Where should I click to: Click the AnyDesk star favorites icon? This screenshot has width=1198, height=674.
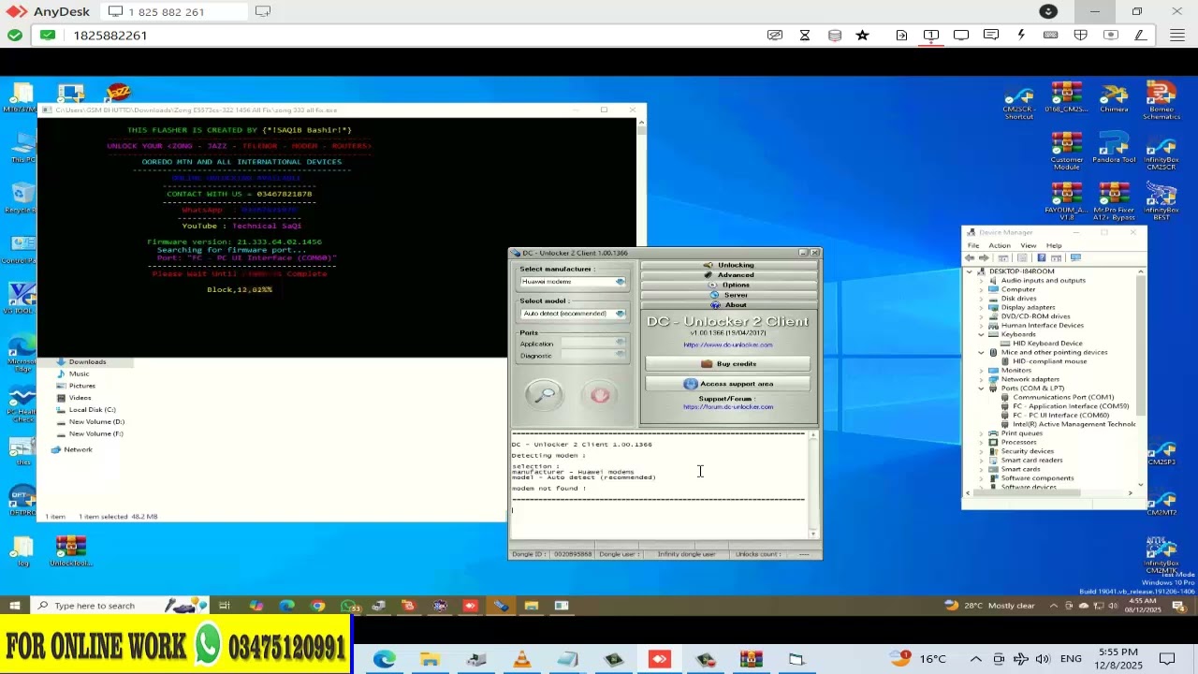863,36
